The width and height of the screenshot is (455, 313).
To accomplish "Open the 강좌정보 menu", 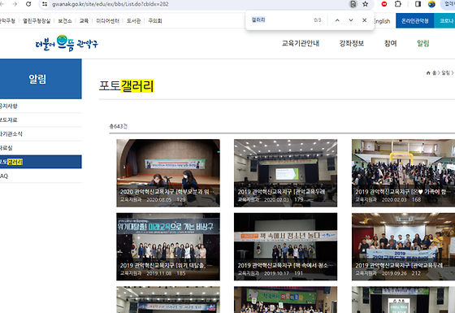I will 352,43.
